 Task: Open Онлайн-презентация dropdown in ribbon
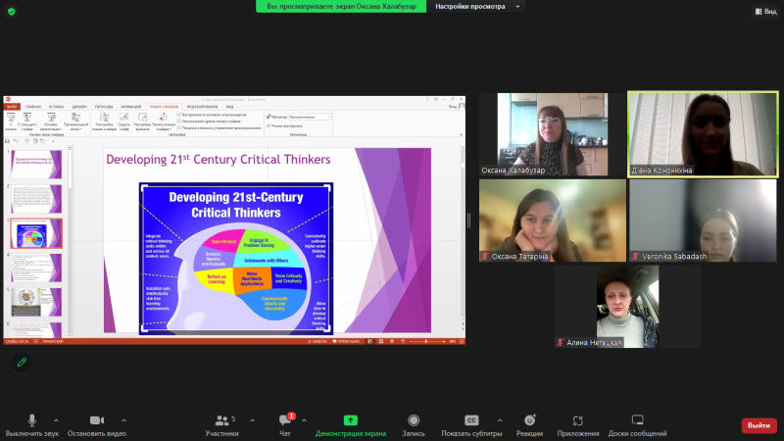point(52,122)
